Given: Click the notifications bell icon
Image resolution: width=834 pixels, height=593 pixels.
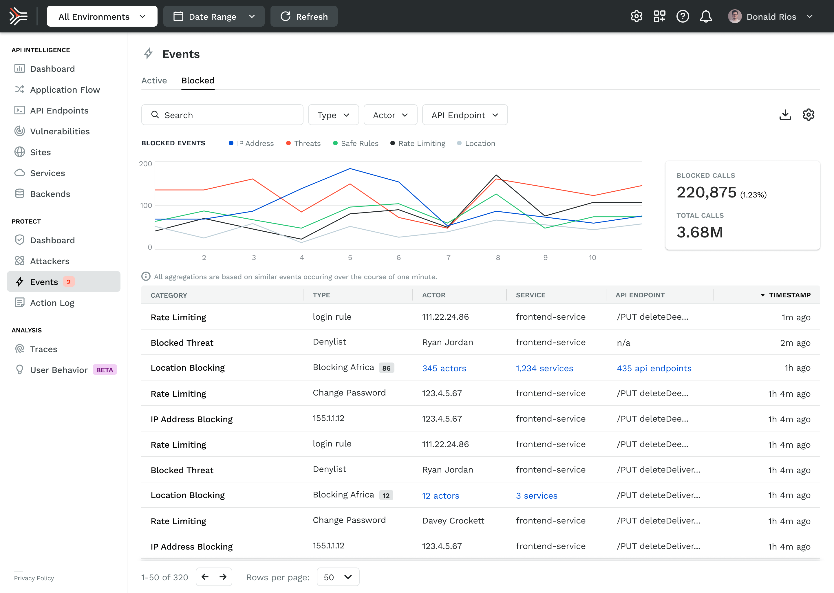Looking at the screenshot, I should coord(705,17).
